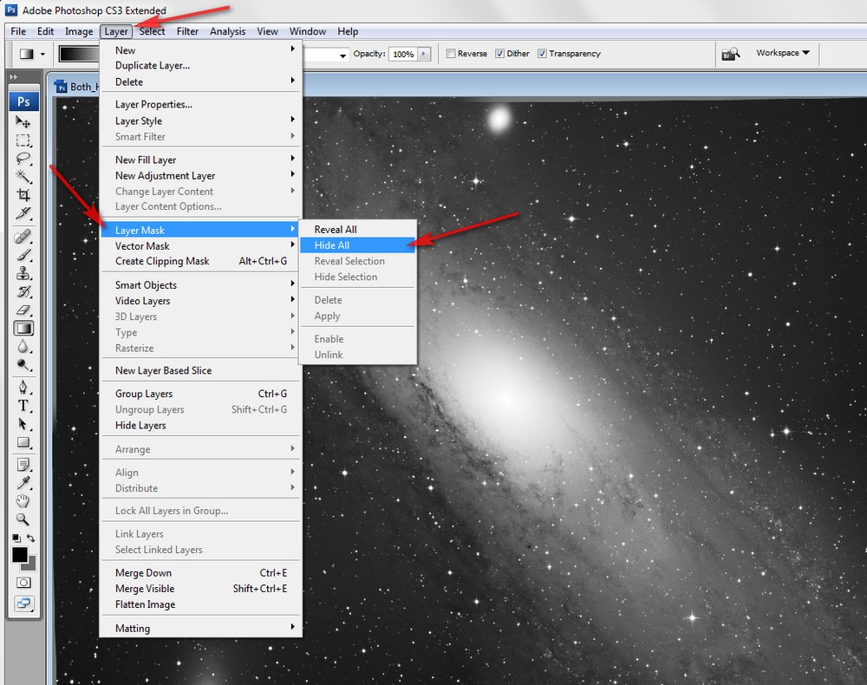Pick the Magic Wand tool
The image size is (867, 685).
click(x=23, y=177)
